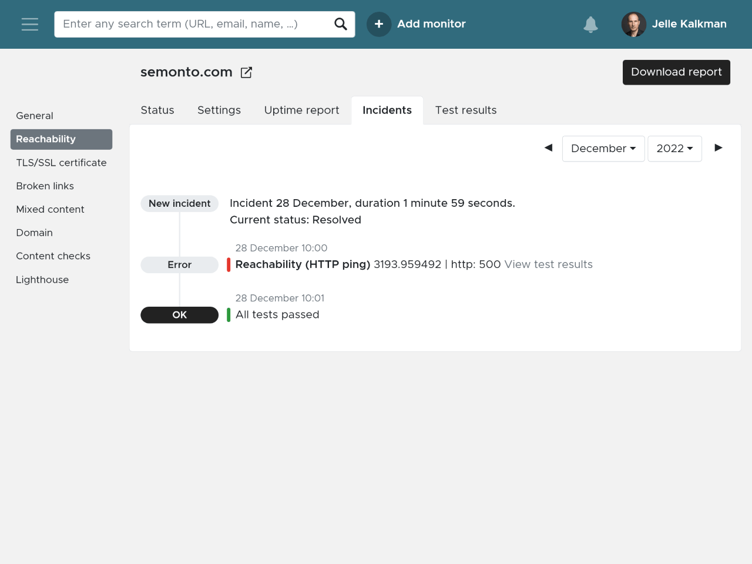Click Jelle Kalkman user name
The height and width of the screenshot is (564, 752).
(x=689, y=24)
